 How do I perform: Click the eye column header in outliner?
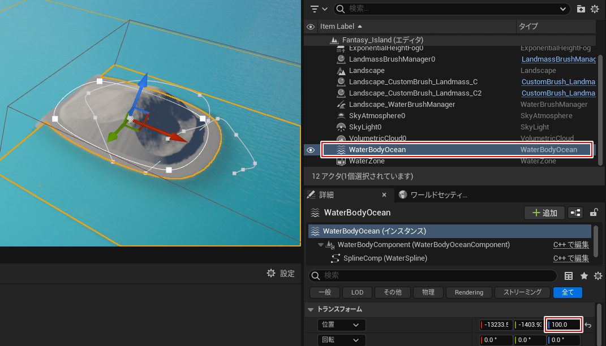pyautogui.click(x=311, y=27)
